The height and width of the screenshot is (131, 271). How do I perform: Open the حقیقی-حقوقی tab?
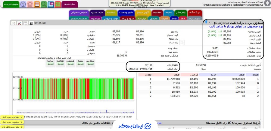(79, 13)
